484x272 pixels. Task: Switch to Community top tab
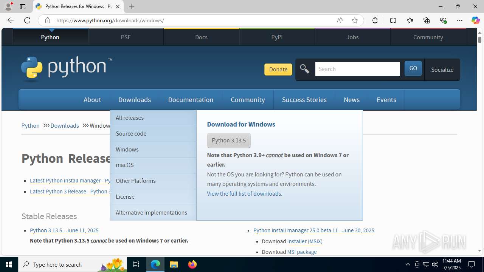coord(428,37)
